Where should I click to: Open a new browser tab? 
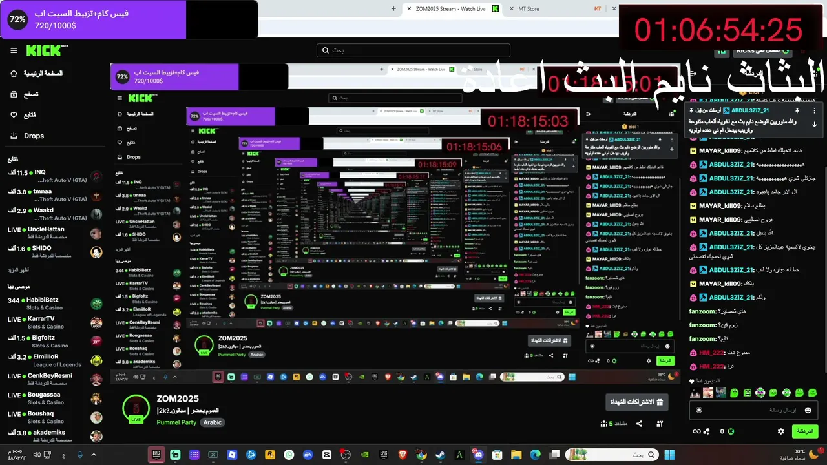point(393,9)
